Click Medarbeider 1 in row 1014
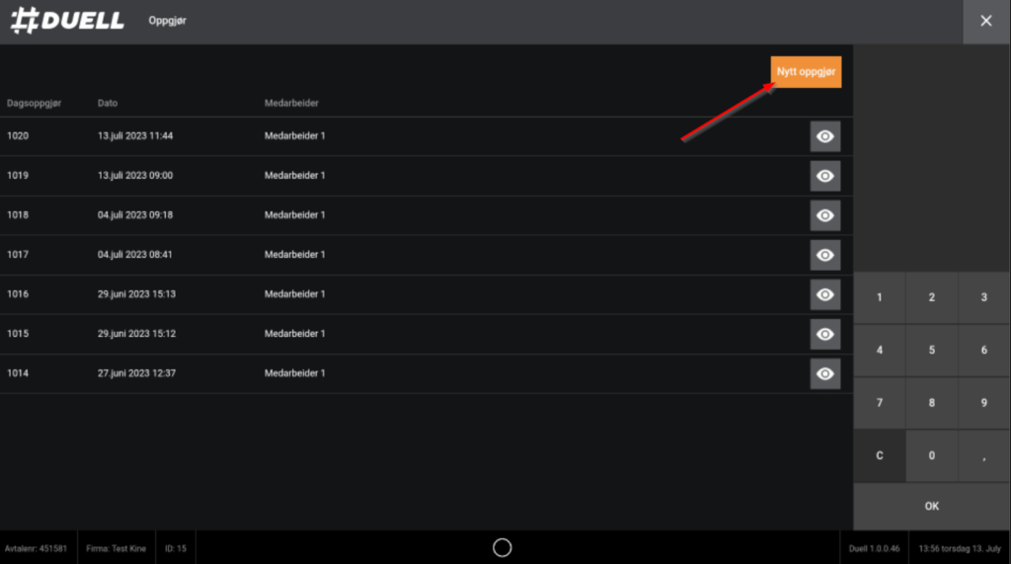The image size is (1011, 564). [294, 373]
